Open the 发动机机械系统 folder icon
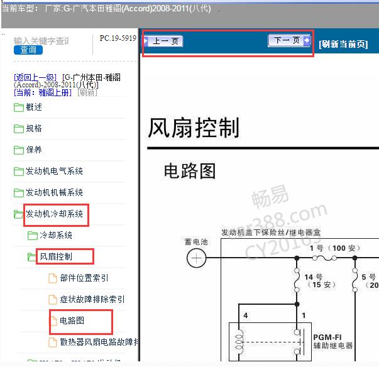This screenshot has width=379, height=367. click(x=19, y=192)
